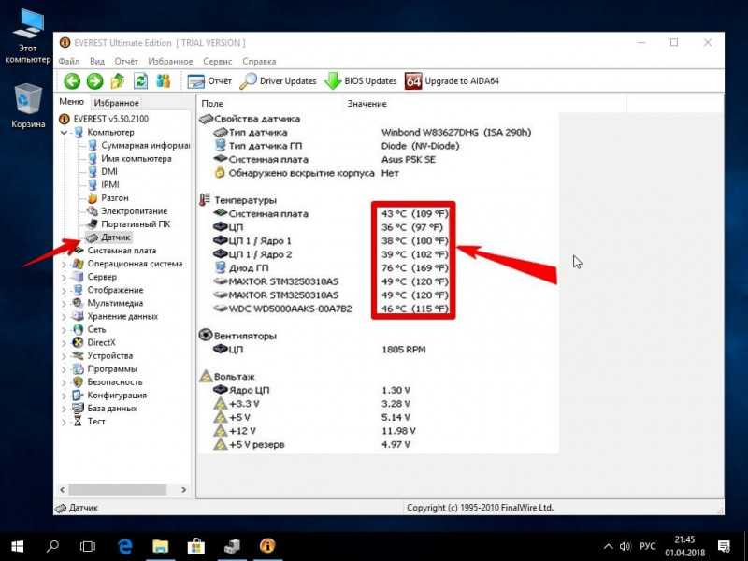Switch to the Избранное tab
The image size is (748, 561).
(116, 103)
